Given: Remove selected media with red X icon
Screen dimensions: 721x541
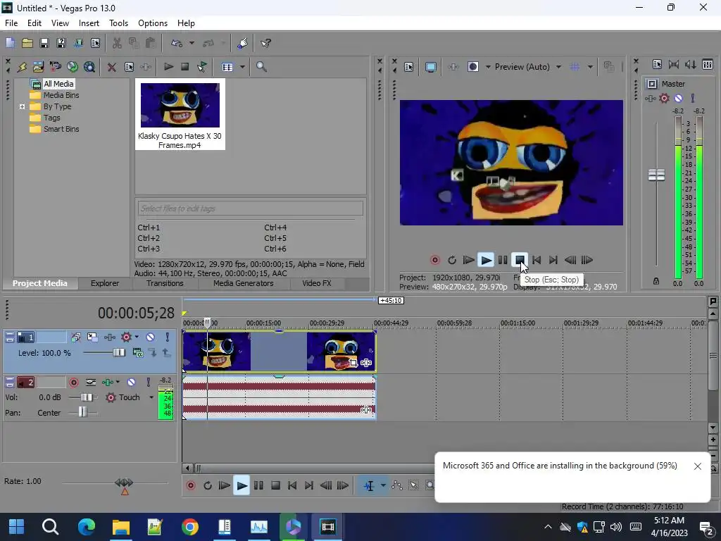Looking at the screenshot, I should pos(112,67).
